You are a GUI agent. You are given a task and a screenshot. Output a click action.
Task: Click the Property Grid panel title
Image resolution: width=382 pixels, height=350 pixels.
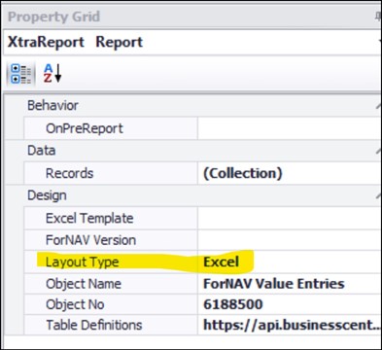pyautogui.click(x=53, y=17)
